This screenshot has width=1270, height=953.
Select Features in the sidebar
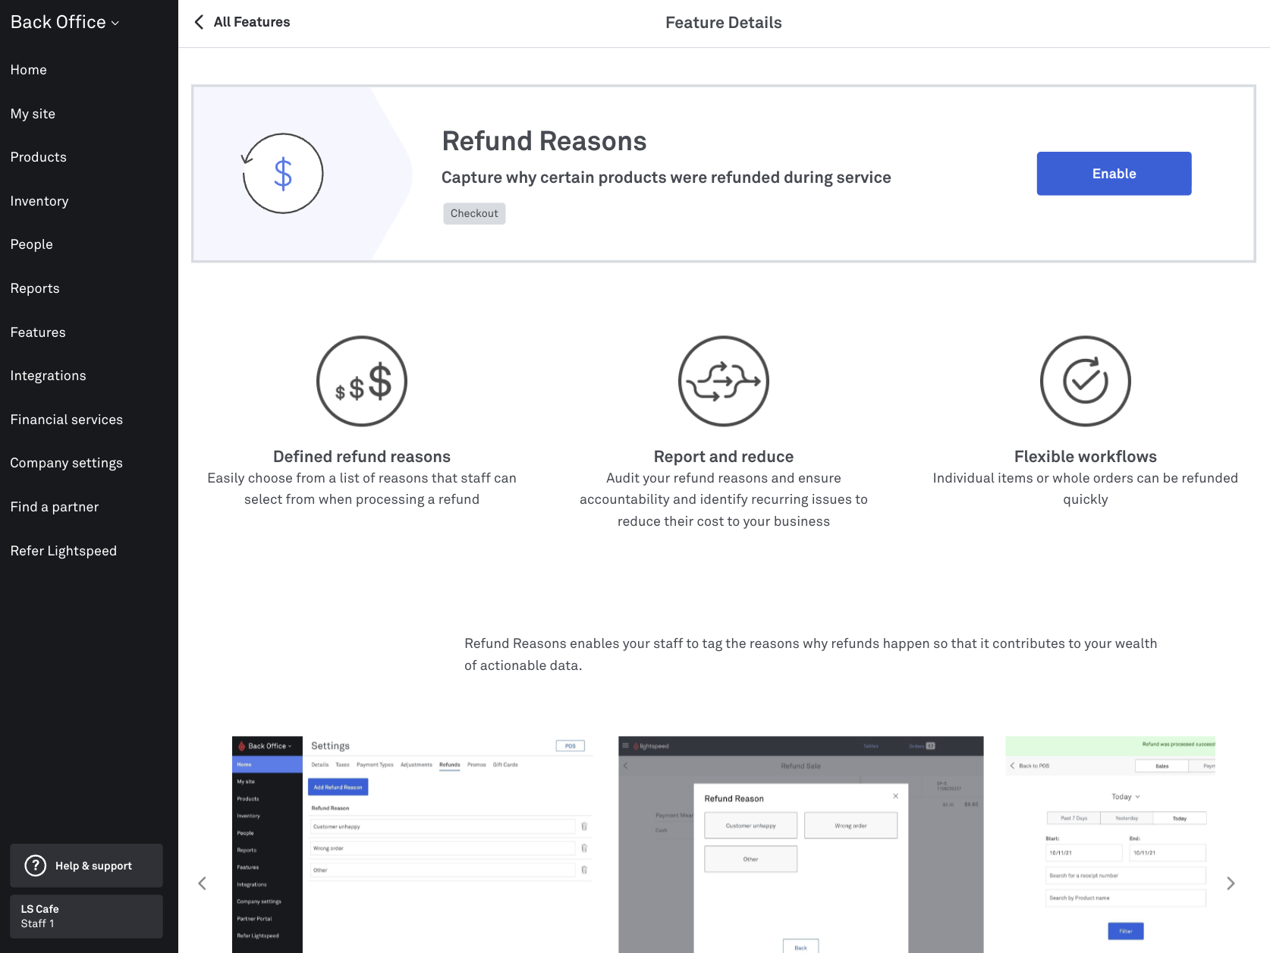pos(38,332)
